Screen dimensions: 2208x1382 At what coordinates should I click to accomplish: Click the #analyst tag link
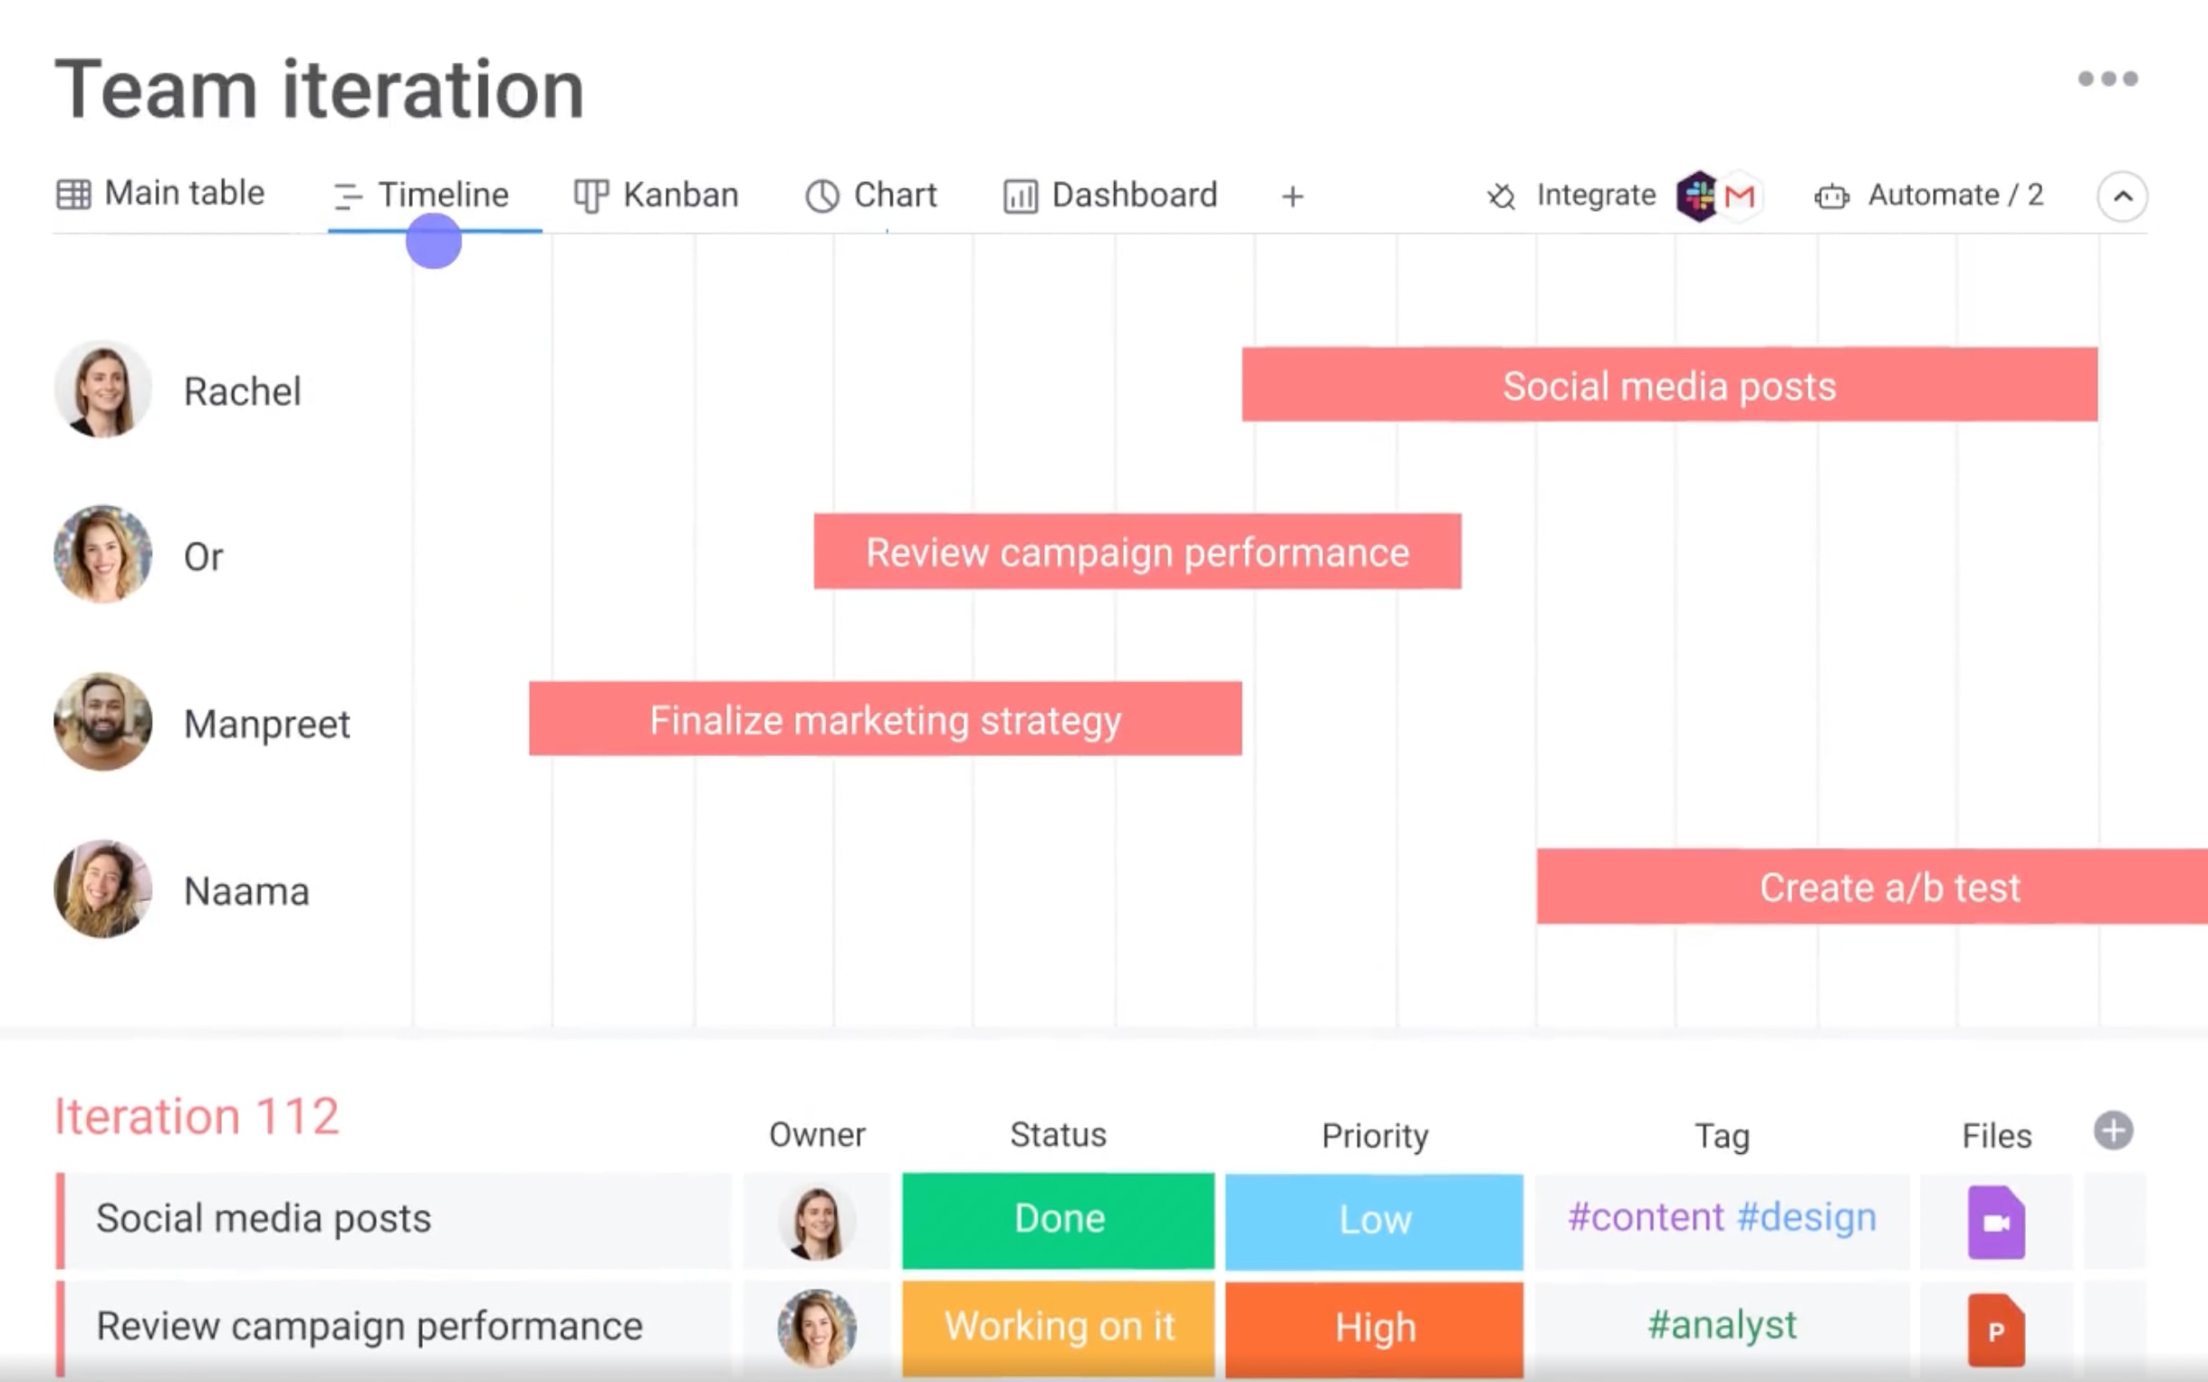coord(1722,1324)
